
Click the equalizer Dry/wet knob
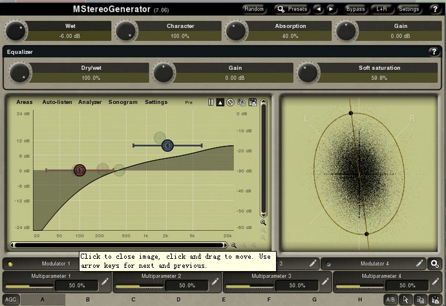point(19,72)
